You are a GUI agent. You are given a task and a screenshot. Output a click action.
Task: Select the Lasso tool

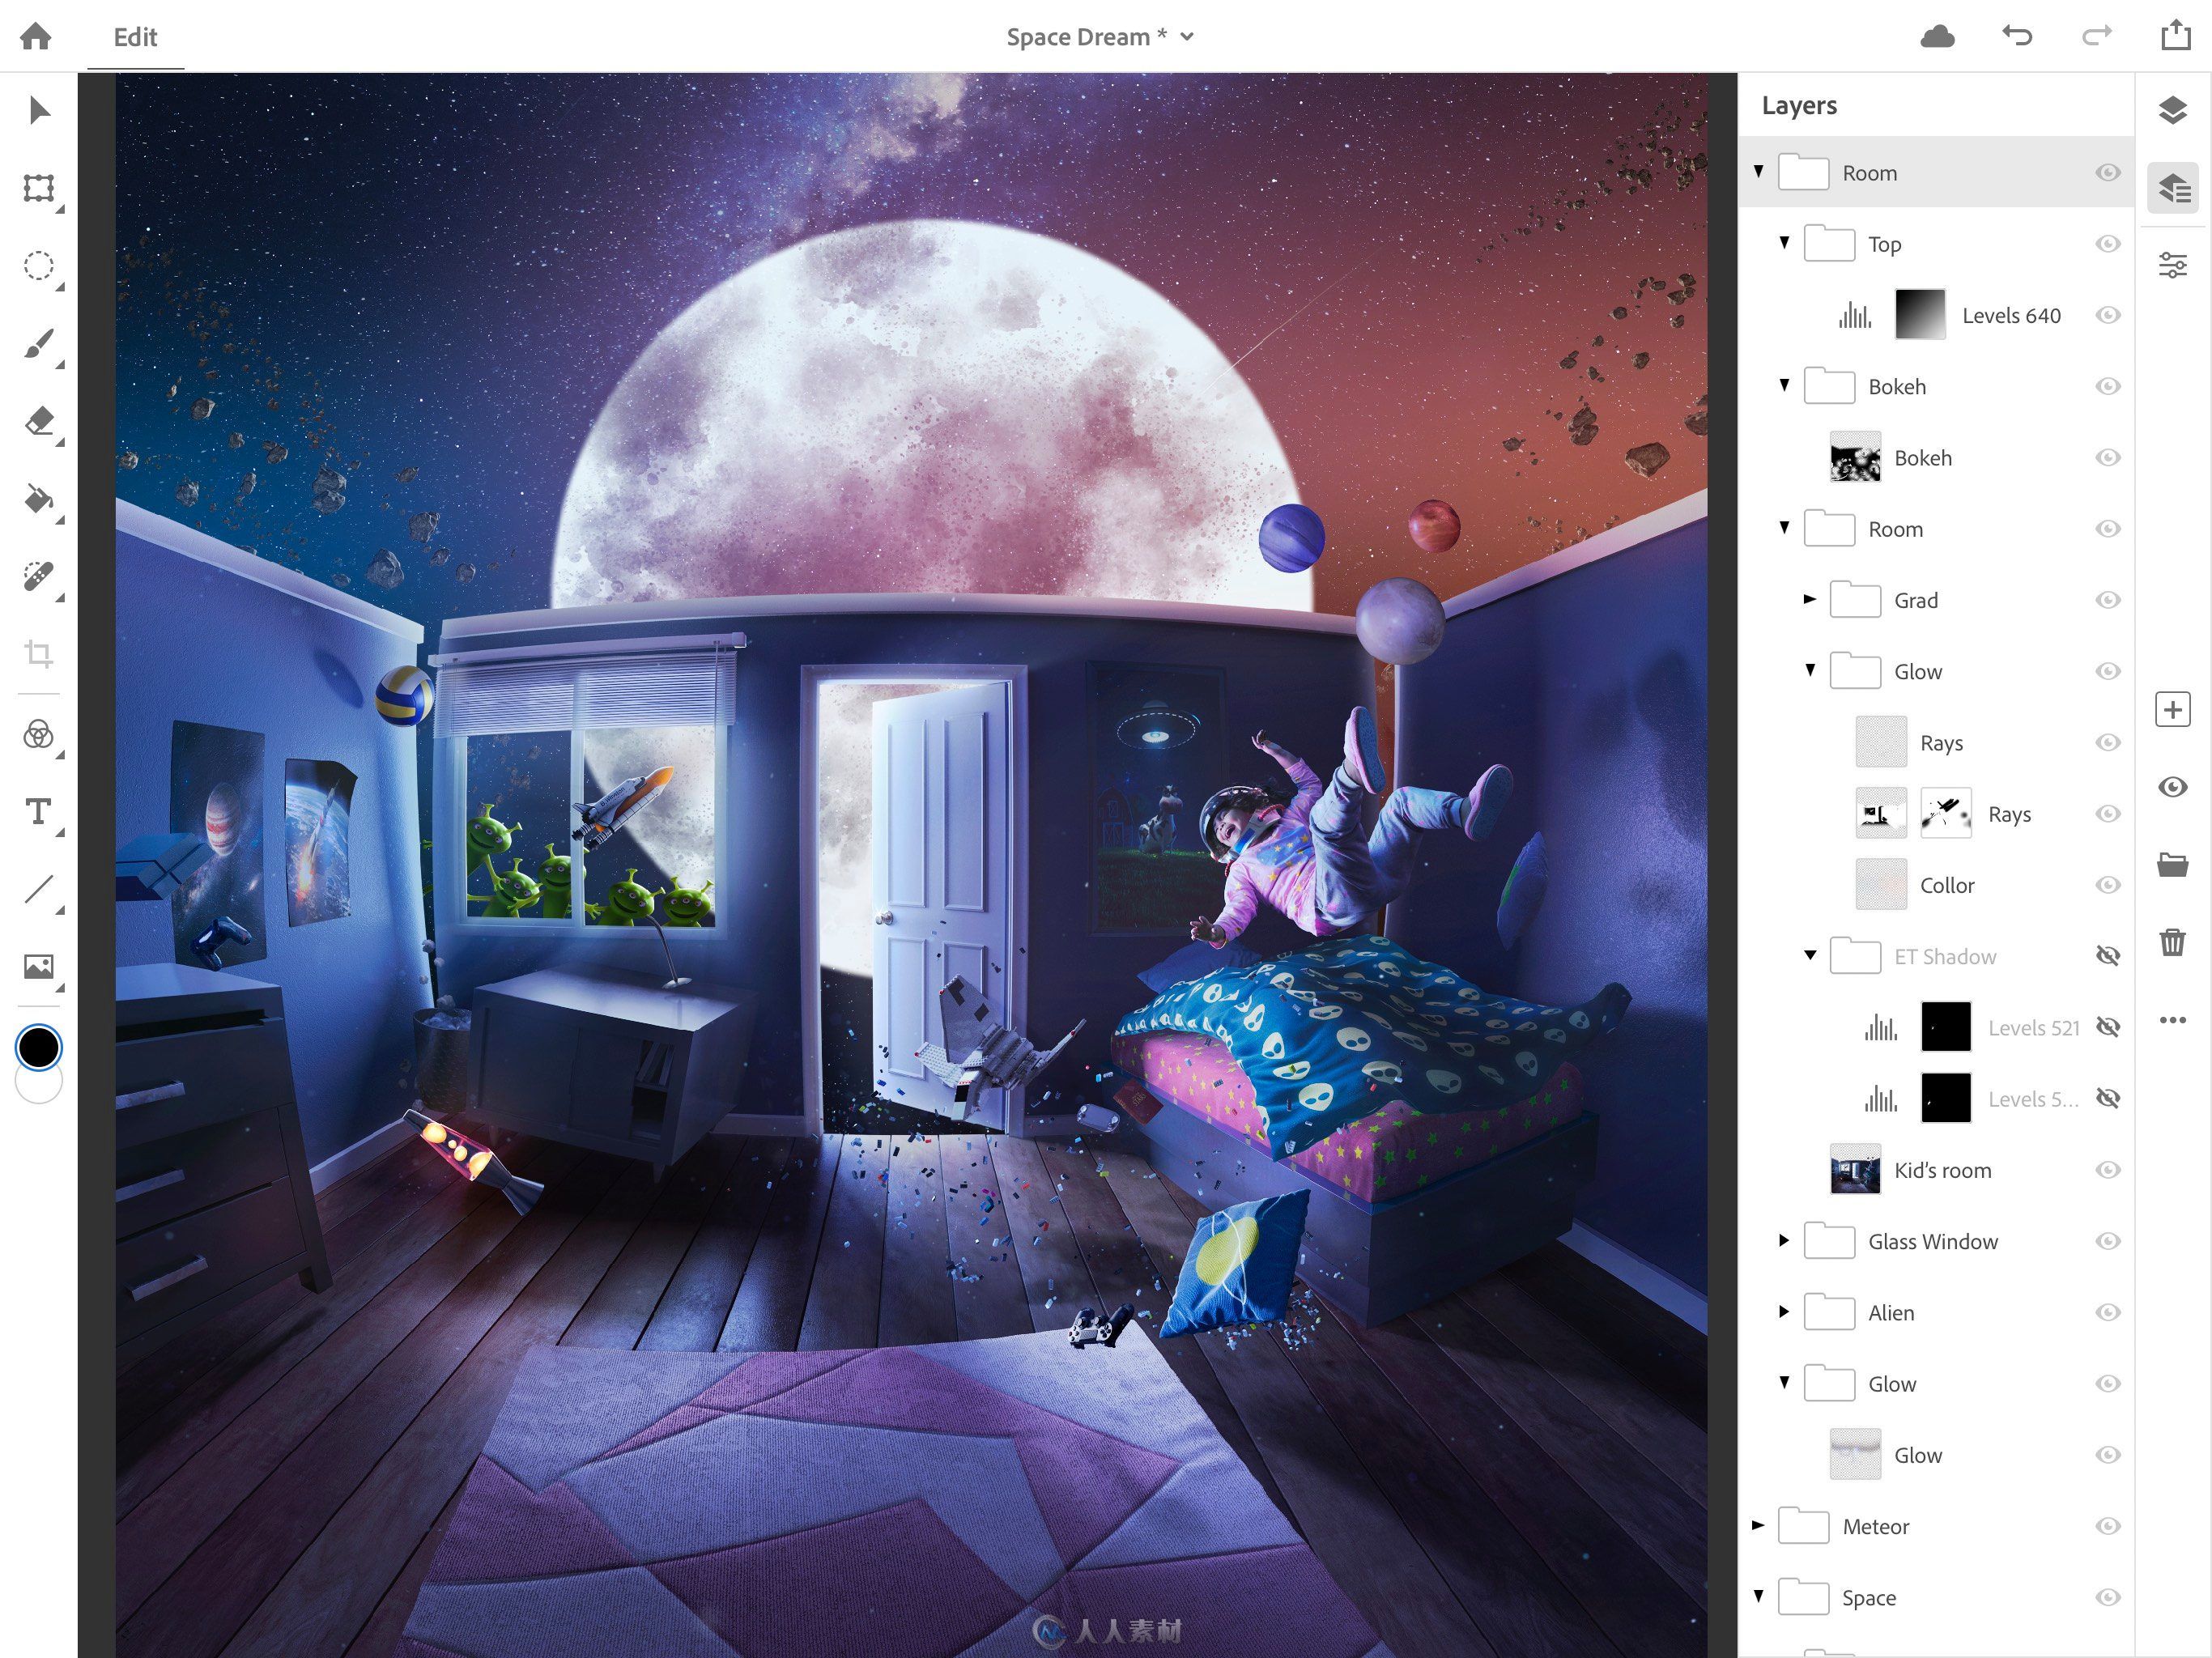coord(38,265)
